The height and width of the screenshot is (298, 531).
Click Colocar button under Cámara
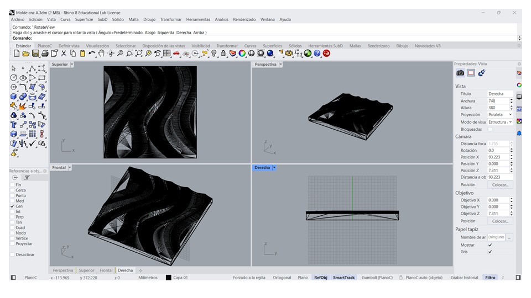500,185
